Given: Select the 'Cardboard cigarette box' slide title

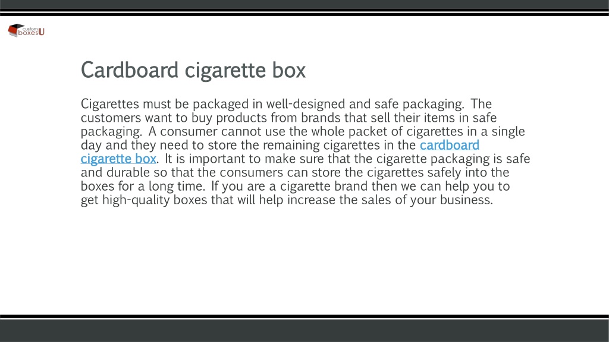Looking at the screenshot, I should (x=193, y=70).
